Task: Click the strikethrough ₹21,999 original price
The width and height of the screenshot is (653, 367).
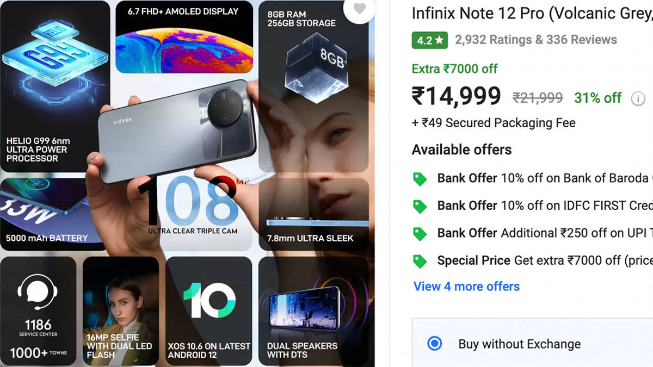Action: point(537,98)
